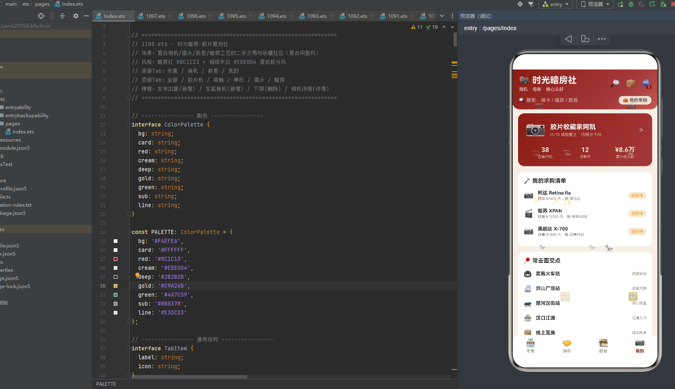Click the green #4A7C59 gutter swatch
Screen dimensions: 675x389
115,295
